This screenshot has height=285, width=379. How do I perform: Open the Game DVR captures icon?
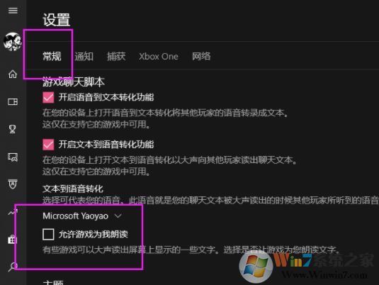pos(13,157)
